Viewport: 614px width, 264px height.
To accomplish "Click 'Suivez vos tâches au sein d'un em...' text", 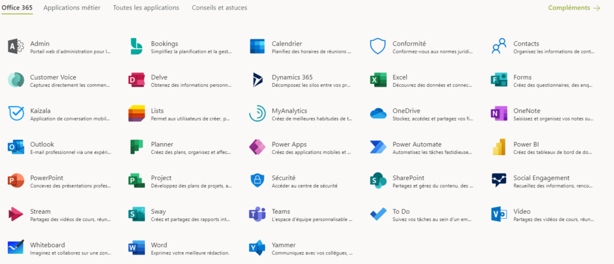I will [432, 220].
